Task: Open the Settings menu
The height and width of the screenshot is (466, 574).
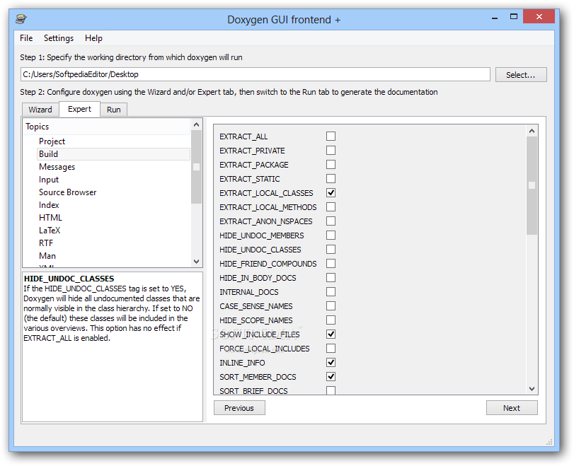Action: click(x=59, y=38)
